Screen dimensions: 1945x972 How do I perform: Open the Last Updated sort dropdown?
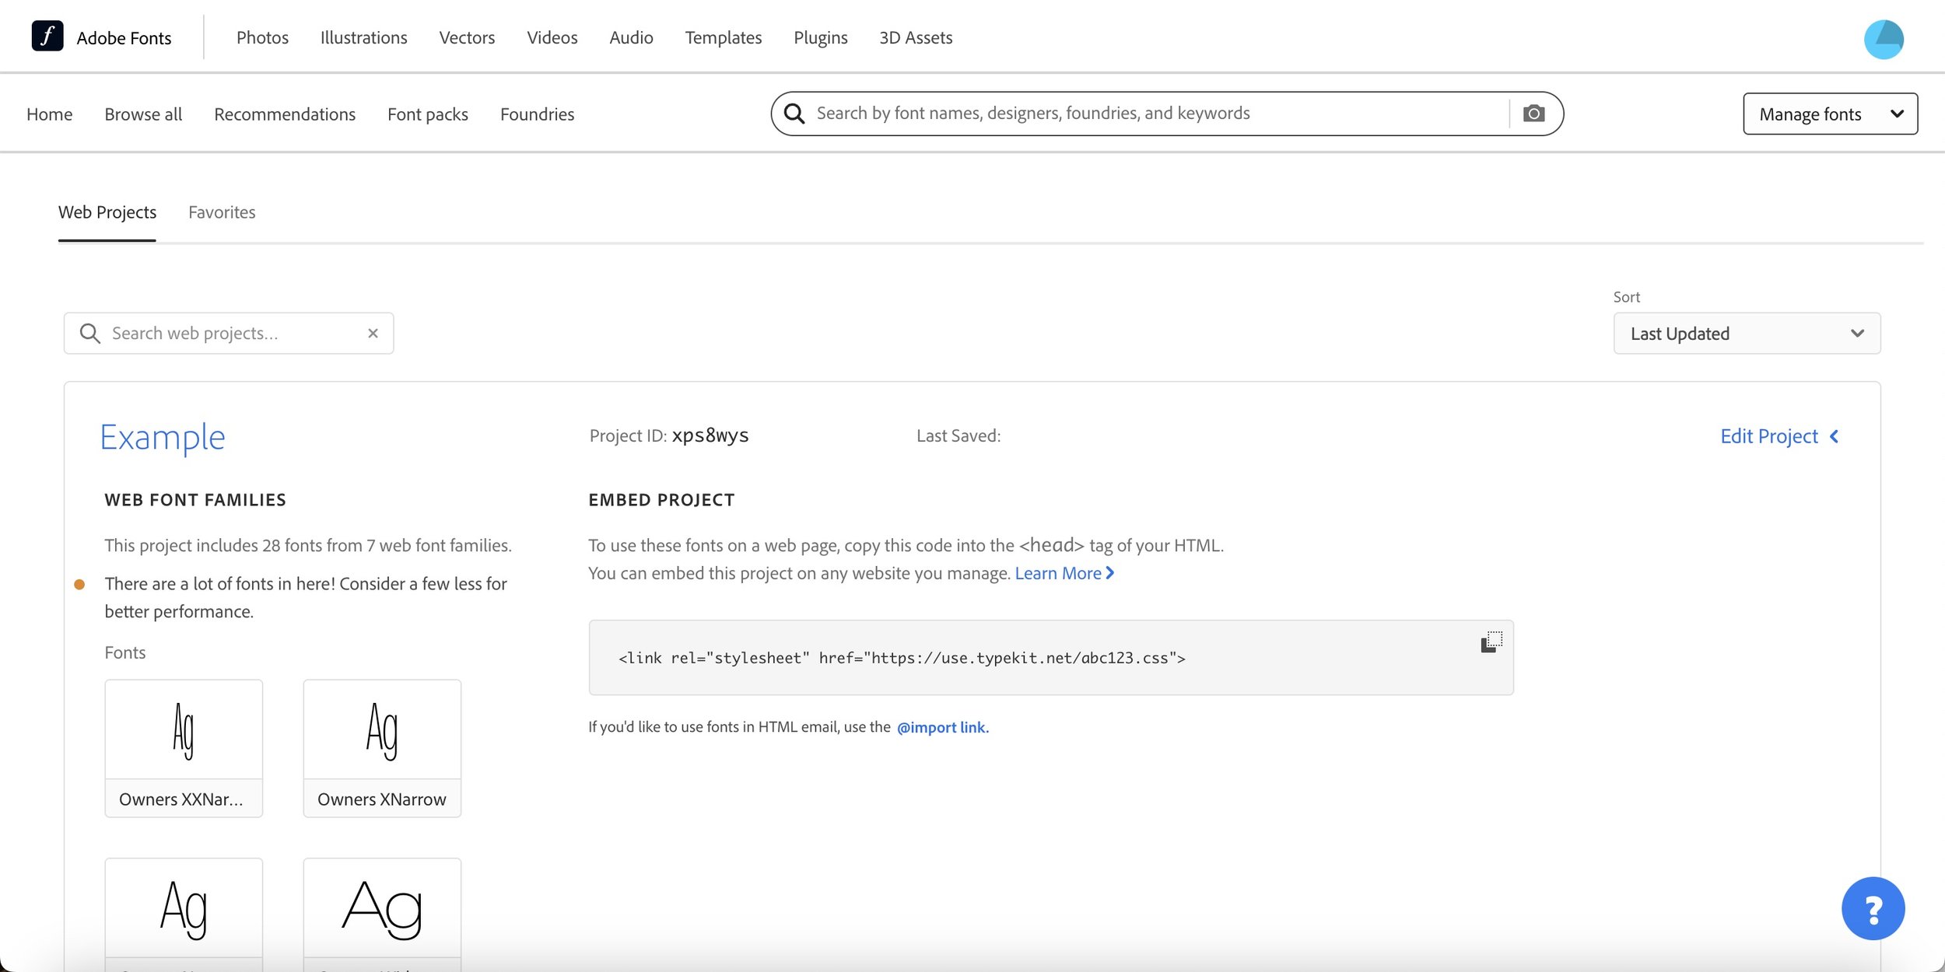(1747, 334)
